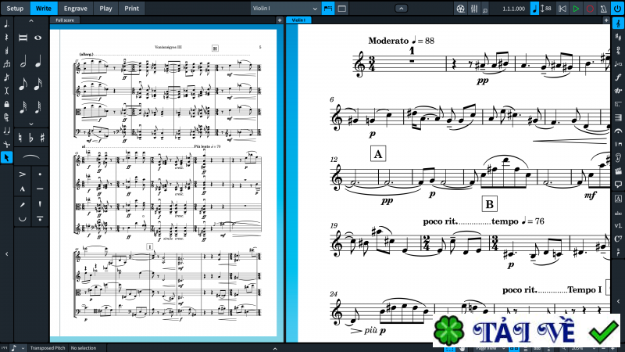Start playback with the green Play button
Viewport: 625px width, 352px height.
(576, 9)
